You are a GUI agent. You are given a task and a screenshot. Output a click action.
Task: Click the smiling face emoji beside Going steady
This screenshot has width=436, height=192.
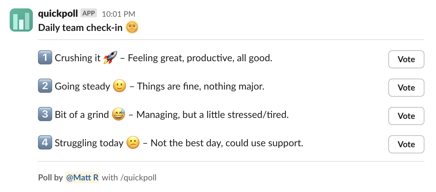point(119,86)
